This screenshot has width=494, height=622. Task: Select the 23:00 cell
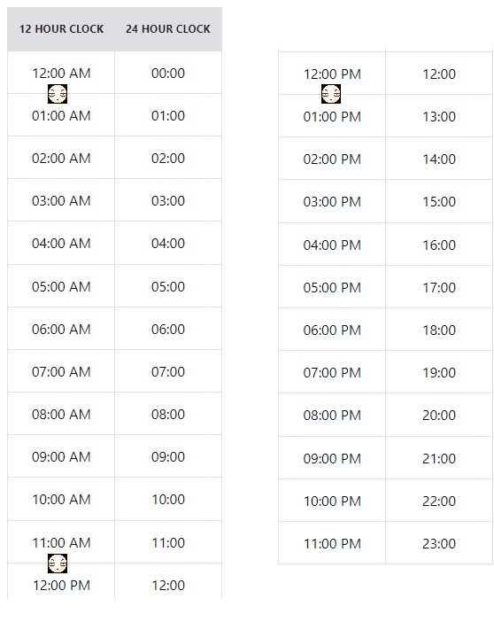pos(439,543)
